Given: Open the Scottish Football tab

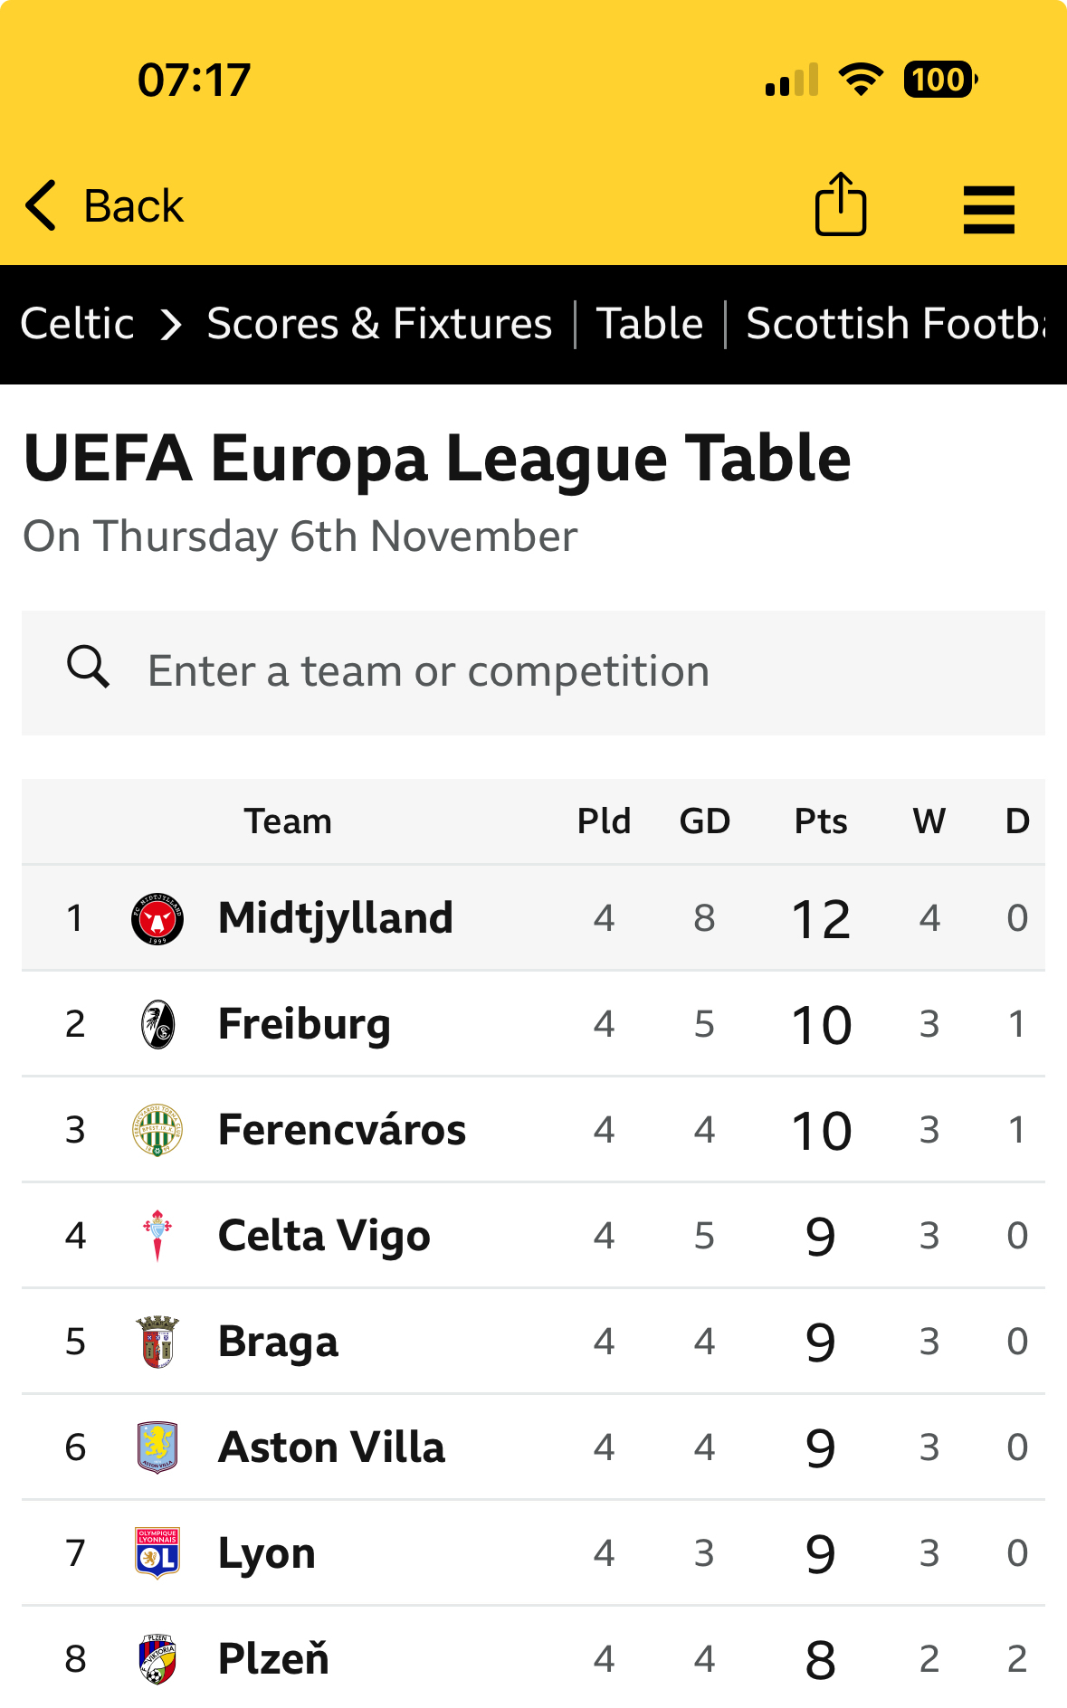Looking at the screenshot, I should click(x=896, y=324).
